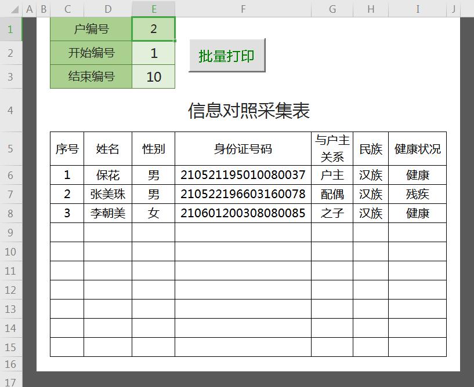Click the 结束编号 ending number cell showing 10
This screenshot has height=387, width=474.
click(154, 77)
